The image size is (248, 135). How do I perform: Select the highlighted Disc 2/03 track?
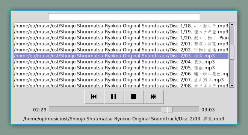[x=121, y=56]
